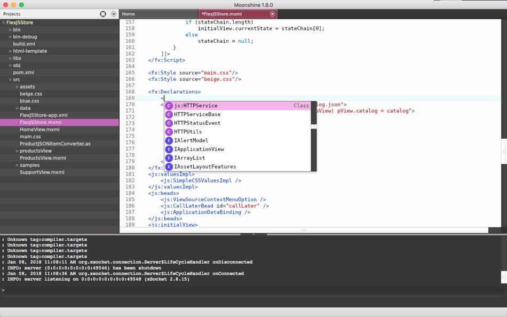Expand the samples folder

pyautogui.click(x=17, y=165)
